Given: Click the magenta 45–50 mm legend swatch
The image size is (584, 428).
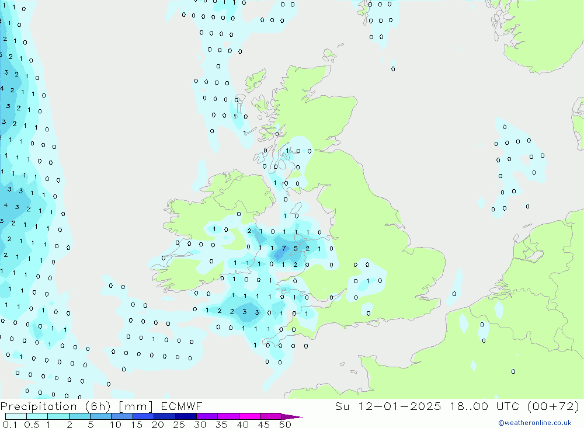Looking at the screenshot, I should [x=270, y=416].
